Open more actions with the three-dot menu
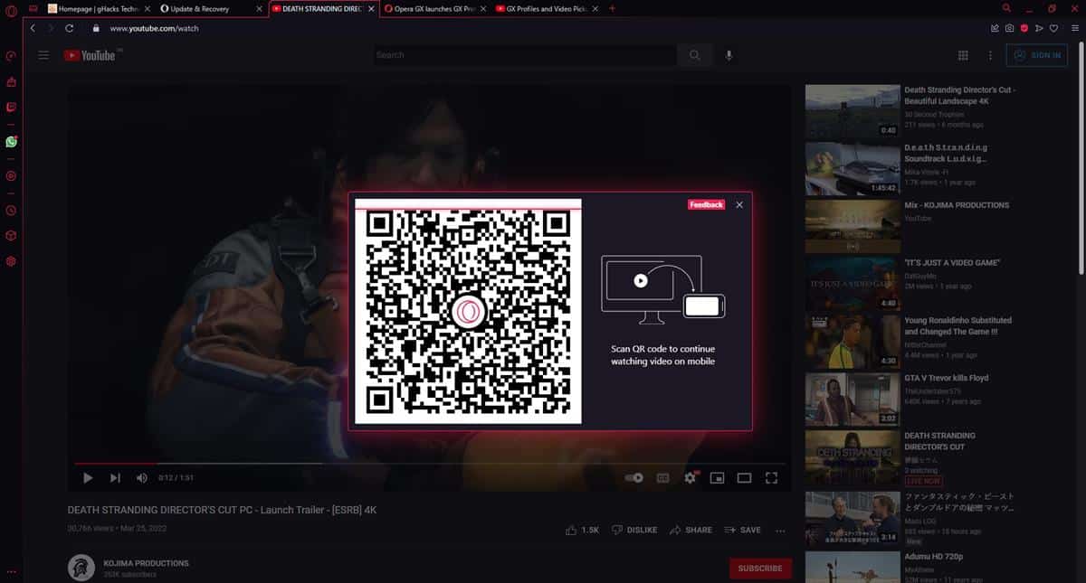This screenshot has height=583, width=1086. tap(780, 530)
